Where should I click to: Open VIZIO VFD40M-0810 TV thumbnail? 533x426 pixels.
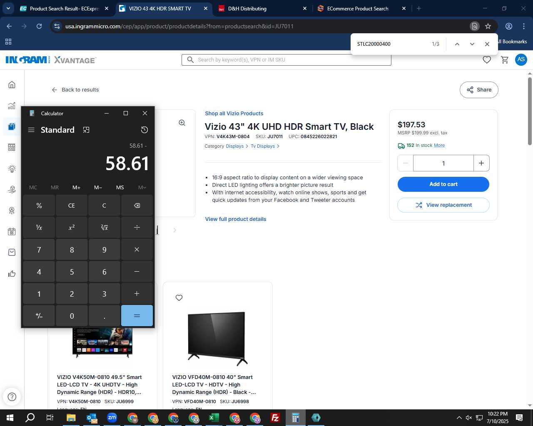point(217,338)
